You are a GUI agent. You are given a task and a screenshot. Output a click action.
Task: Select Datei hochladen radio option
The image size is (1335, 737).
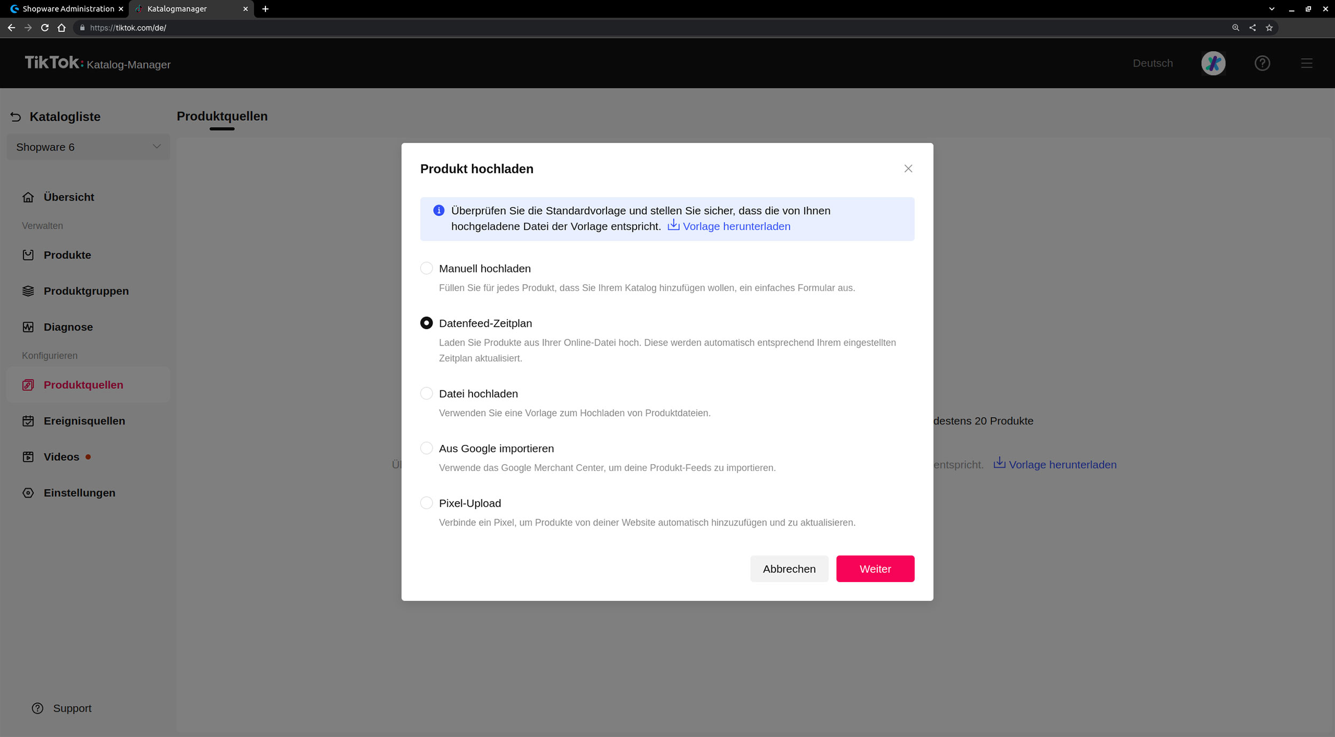[426, 394]
